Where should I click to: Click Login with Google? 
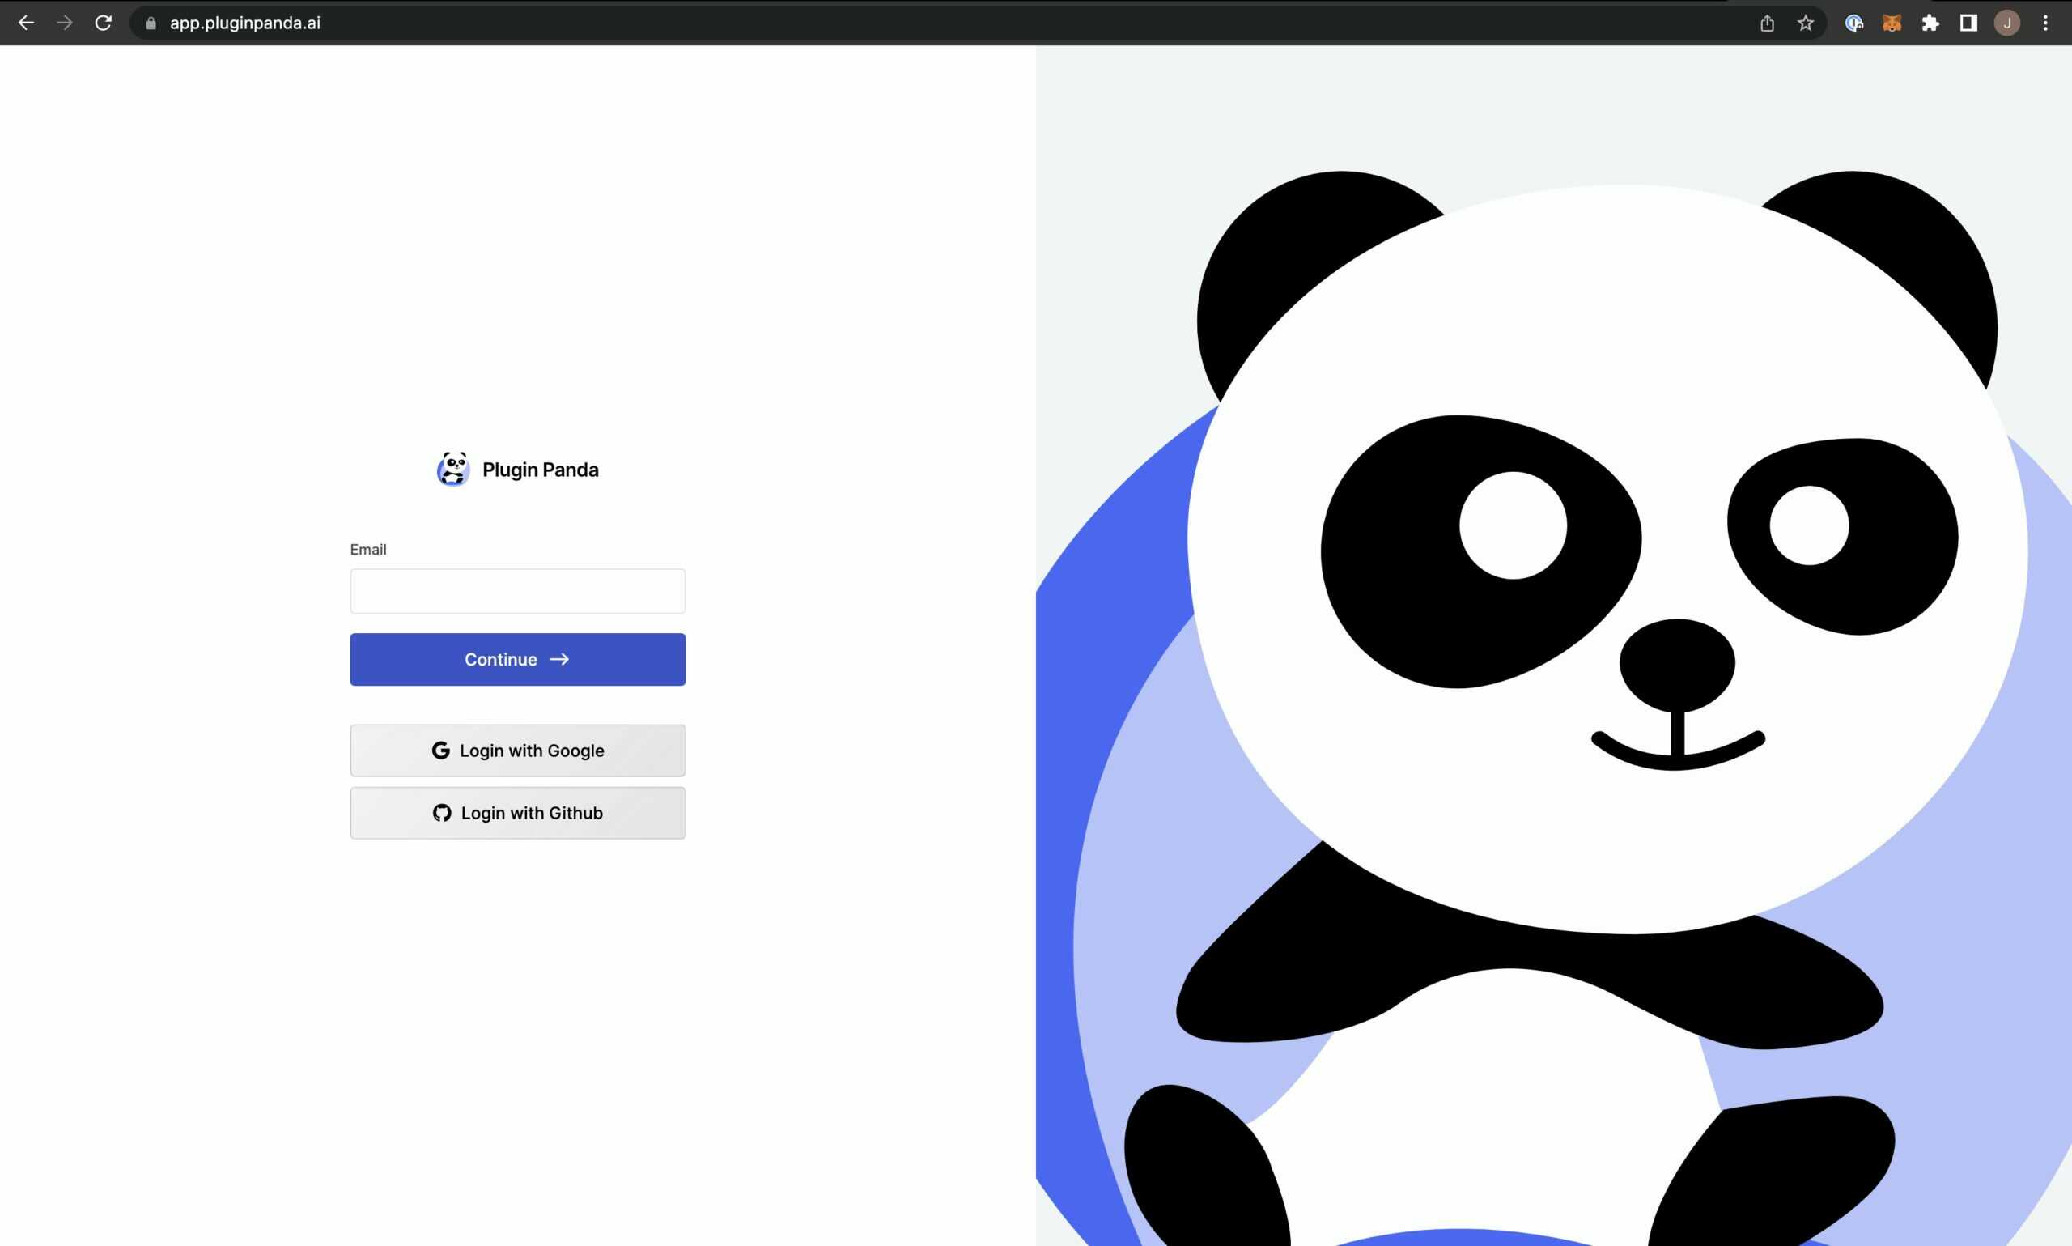pyautogui.click(x=518, y=751)
